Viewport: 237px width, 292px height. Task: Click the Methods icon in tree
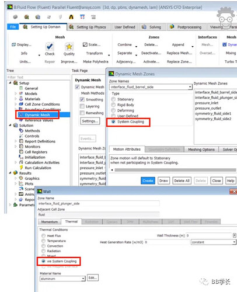click(x=21, y=130)
